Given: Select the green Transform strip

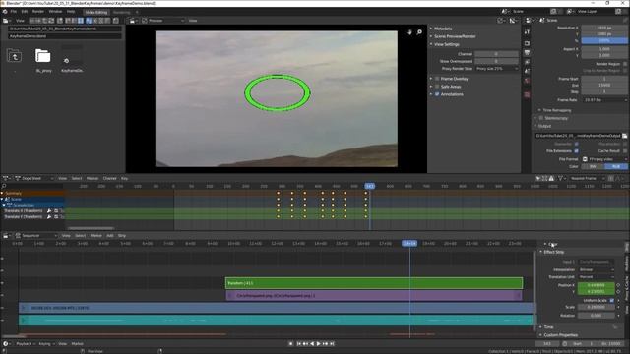Looking at the screenshot, I should pos(374,283).
